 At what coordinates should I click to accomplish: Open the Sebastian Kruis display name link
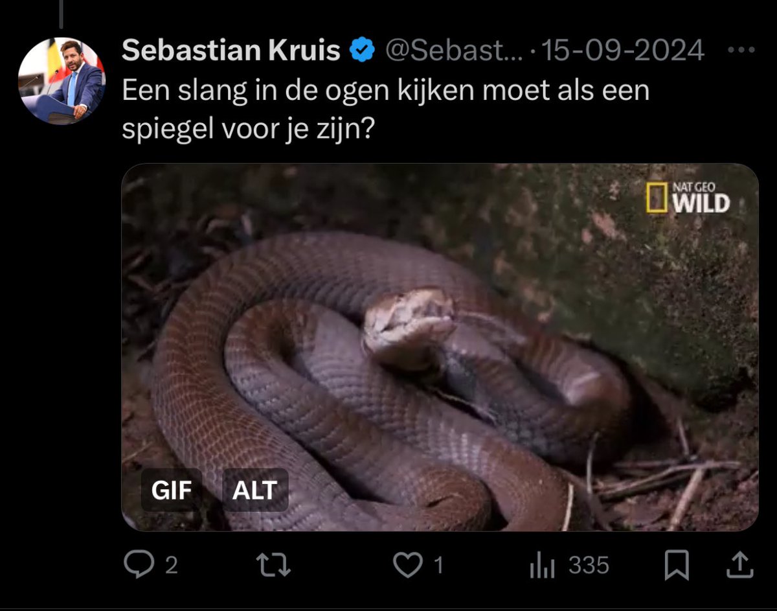pos(231,50)
